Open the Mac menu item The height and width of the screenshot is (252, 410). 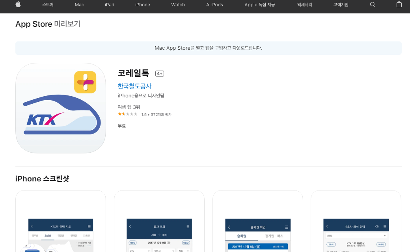(x=79, y=5)
